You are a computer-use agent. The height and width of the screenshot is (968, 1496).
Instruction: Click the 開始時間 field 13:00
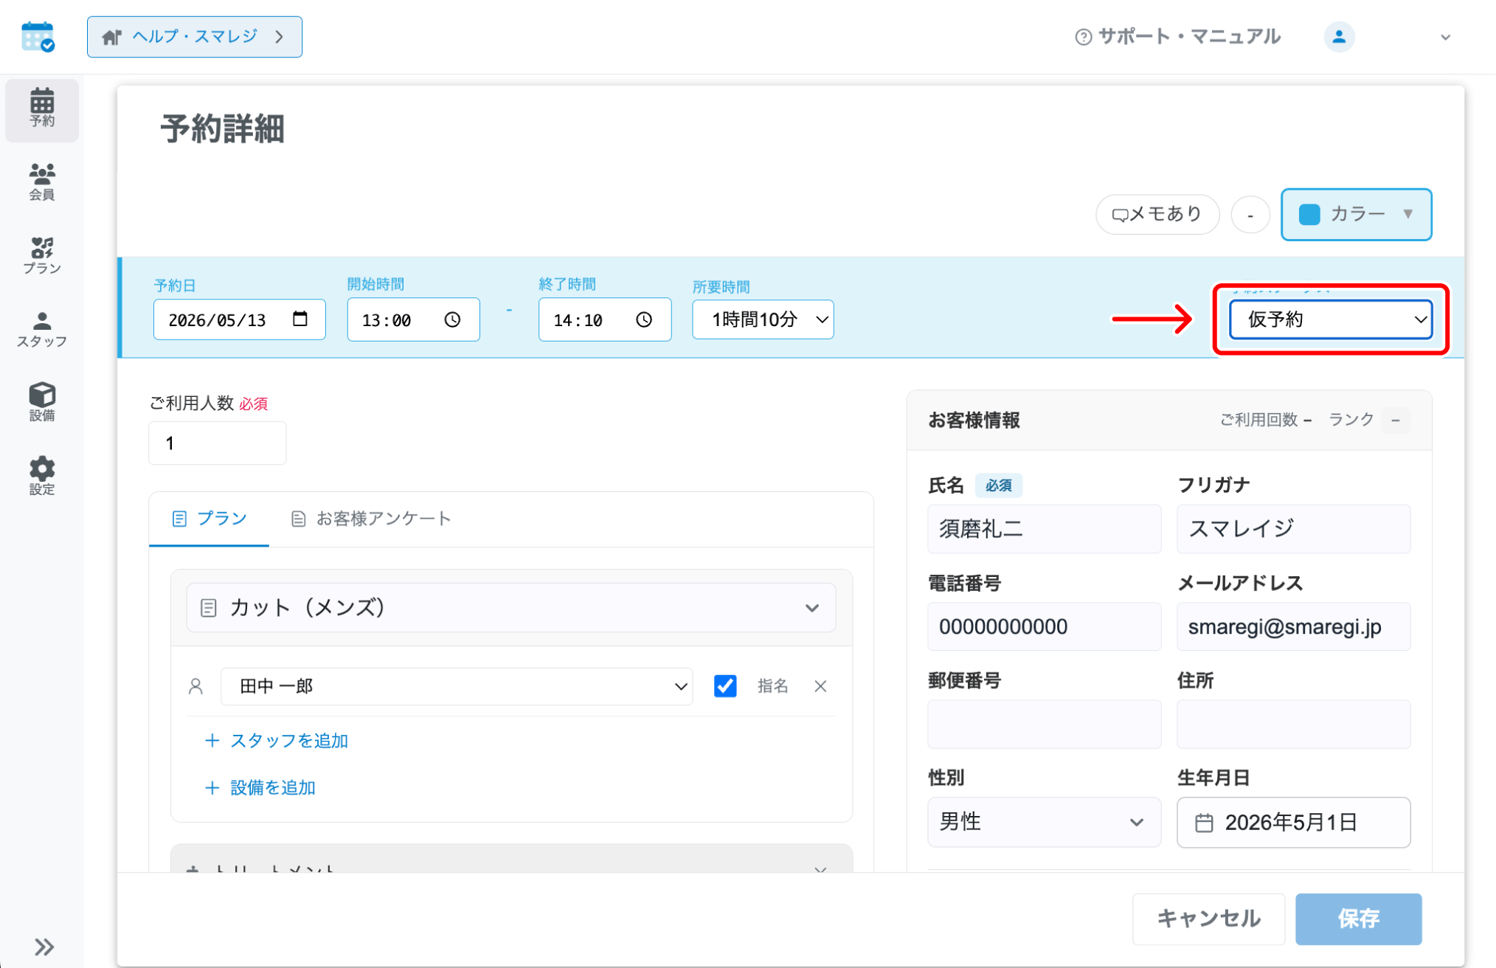click(413, 319)
